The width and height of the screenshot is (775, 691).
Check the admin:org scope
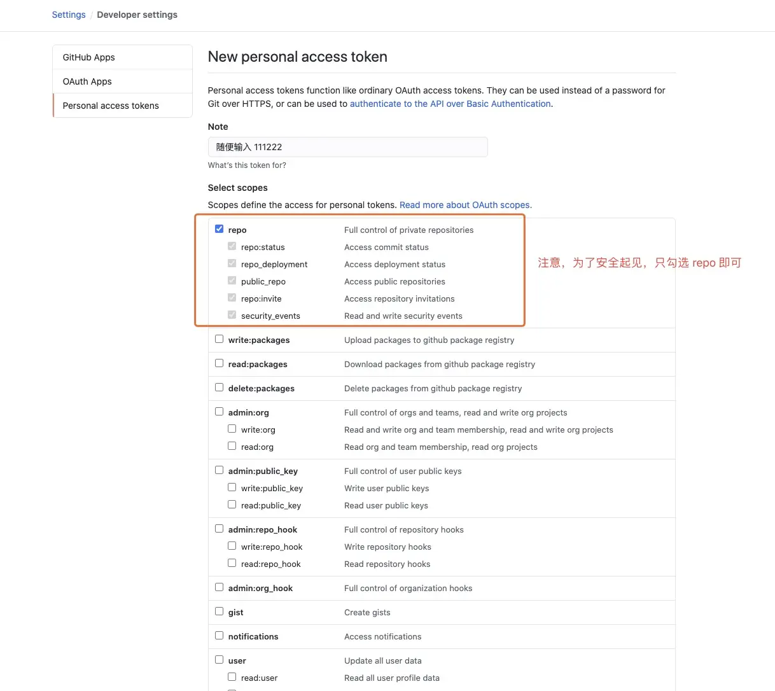(x=219, y=412)
